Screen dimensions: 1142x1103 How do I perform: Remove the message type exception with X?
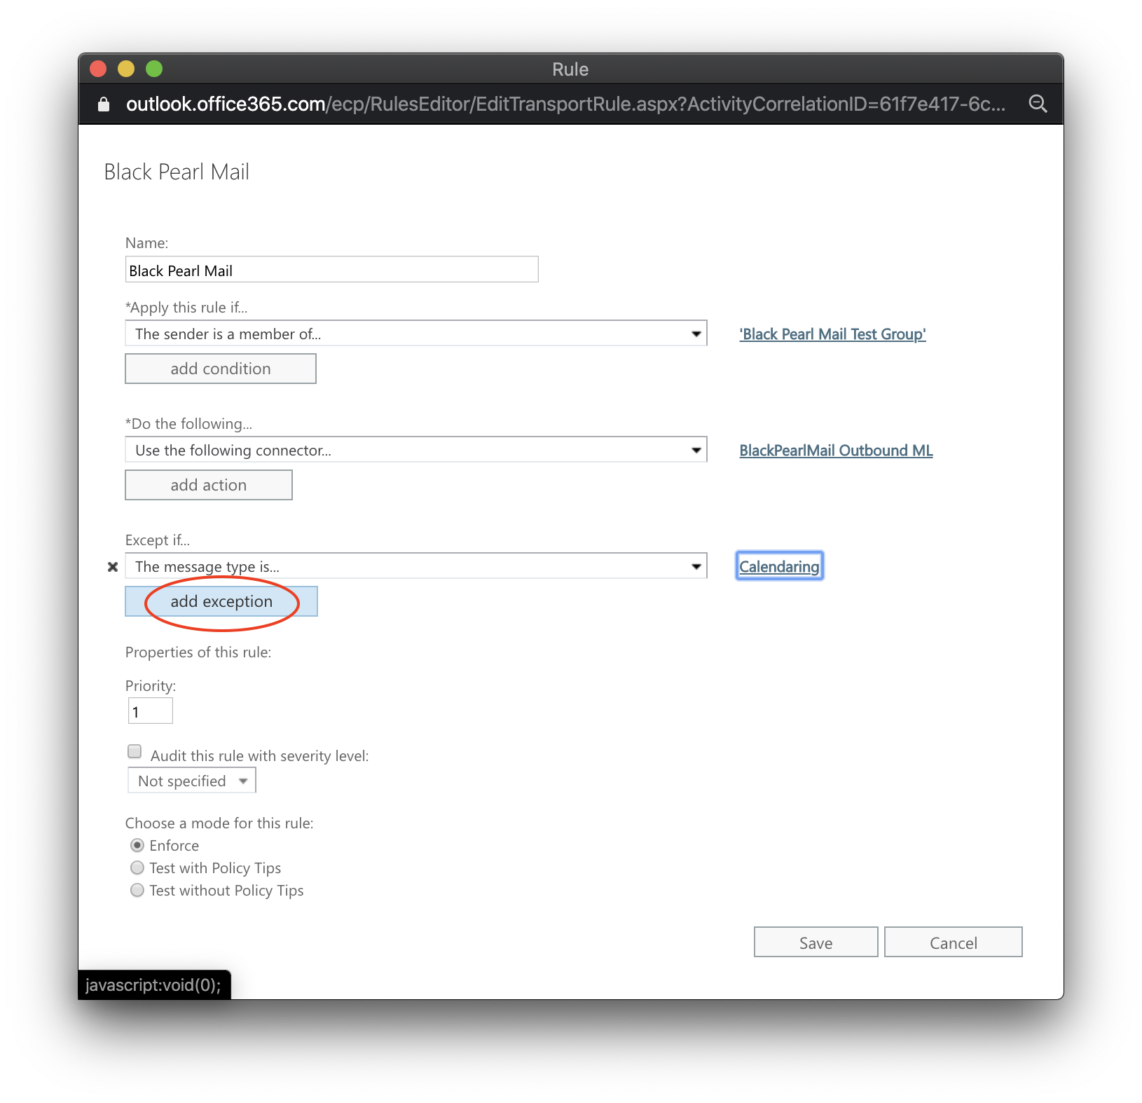coord(113,567)
